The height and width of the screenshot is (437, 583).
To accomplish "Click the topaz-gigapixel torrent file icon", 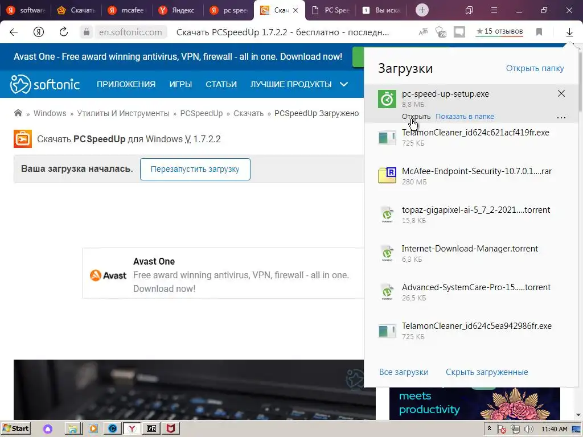I will click(x=387, y=215).
